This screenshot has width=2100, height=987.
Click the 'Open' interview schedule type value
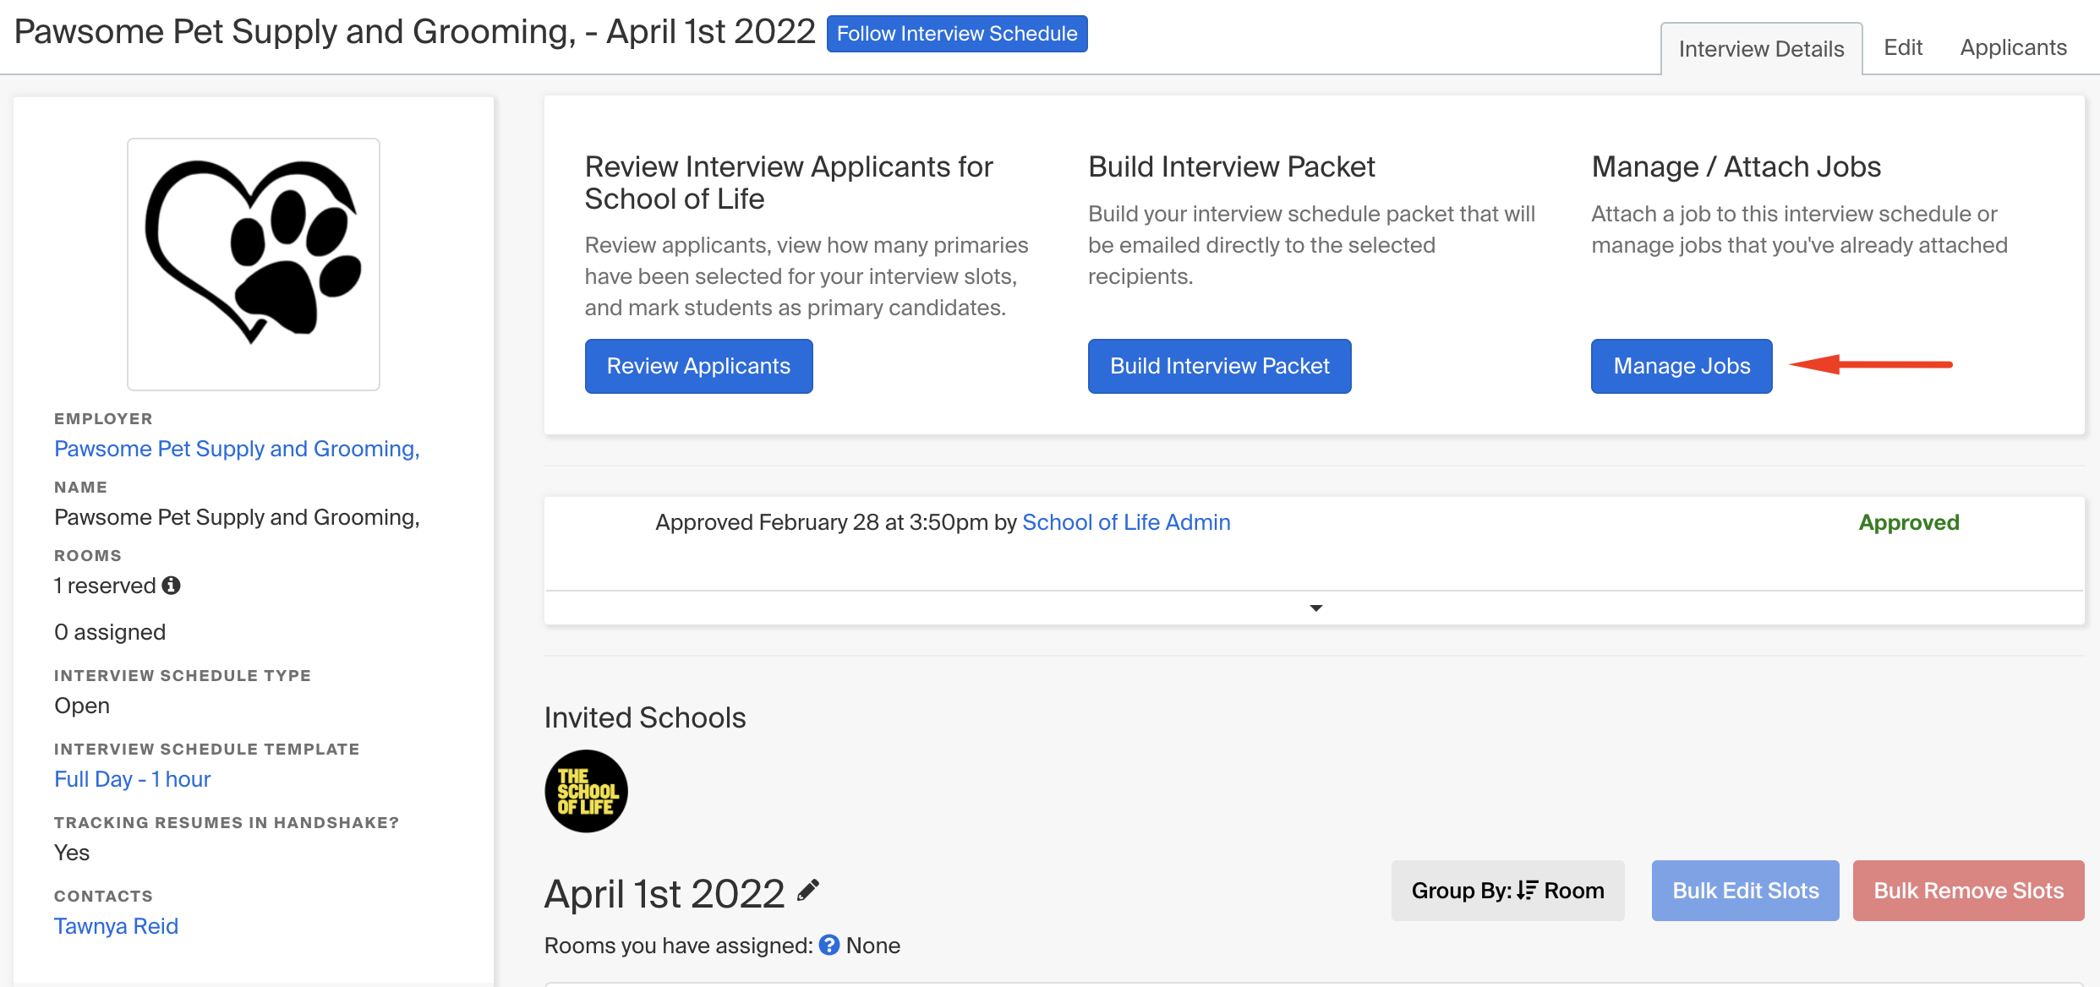click(x=82, y=706)
